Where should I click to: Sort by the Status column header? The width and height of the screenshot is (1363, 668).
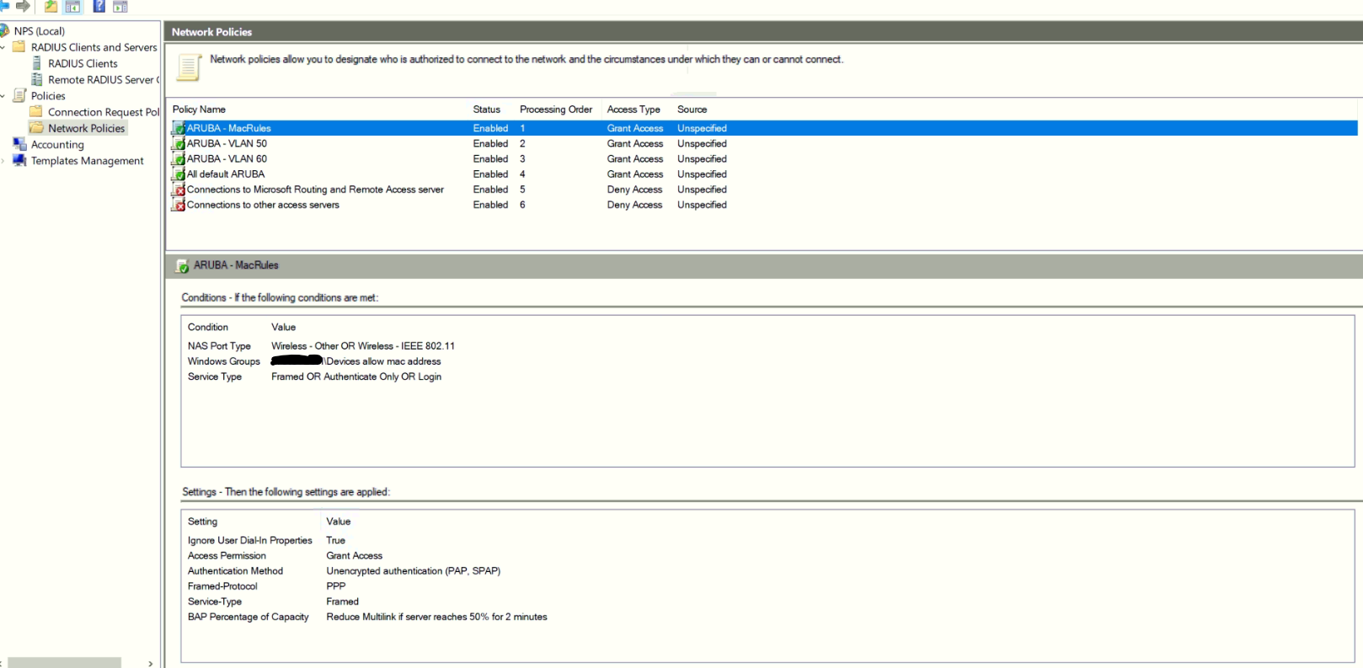tap(487, 110)
